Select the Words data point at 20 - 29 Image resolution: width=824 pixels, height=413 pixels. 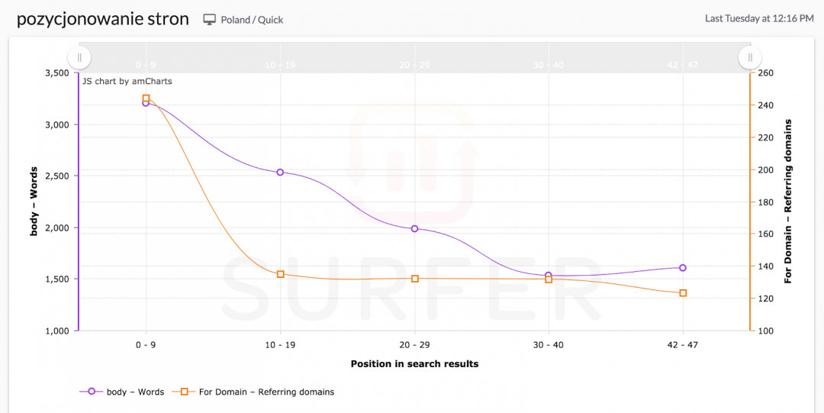(x=414, y=228)
